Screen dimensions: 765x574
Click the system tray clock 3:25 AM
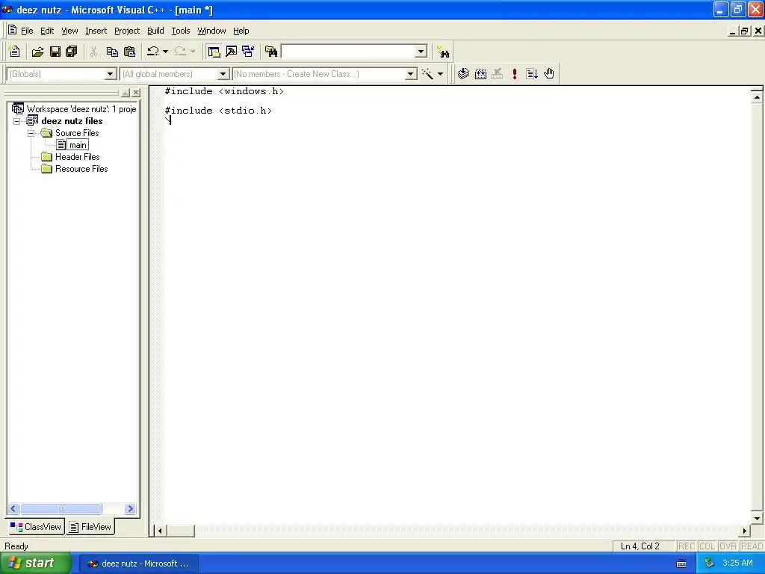(737, 563)
